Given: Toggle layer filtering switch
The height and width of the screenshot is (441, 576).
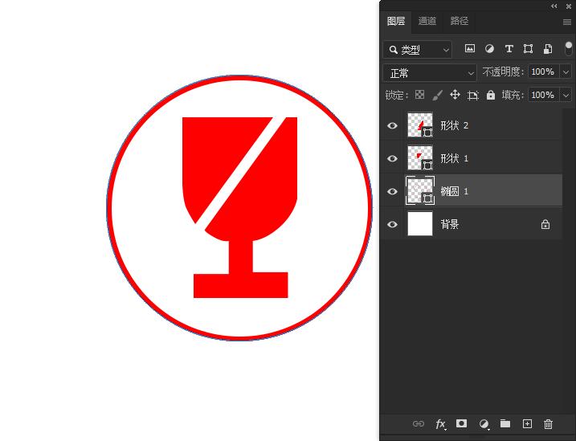Looking at the screenshot, I should coord(568,49).
